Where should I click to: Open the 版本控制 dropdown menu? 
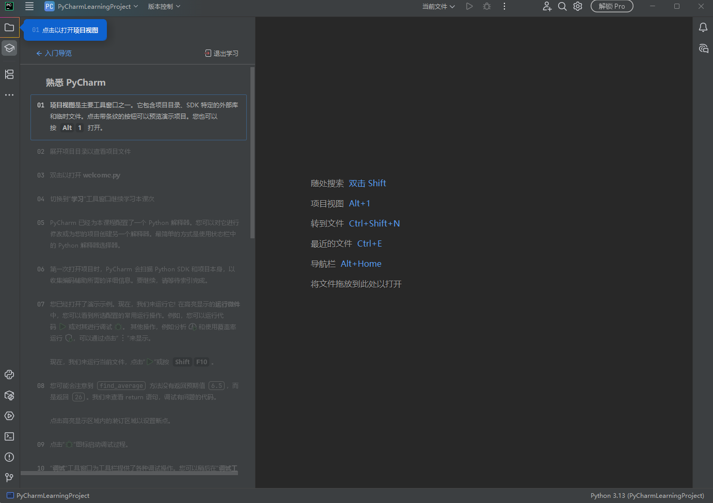tap(164, 7)
